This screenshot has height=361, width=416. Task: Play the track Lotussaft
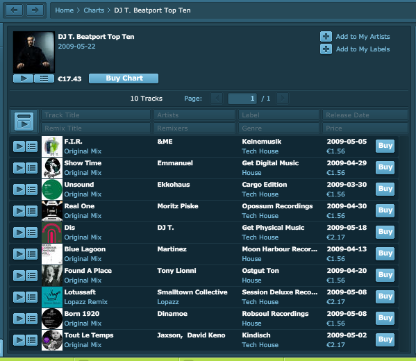19,297
